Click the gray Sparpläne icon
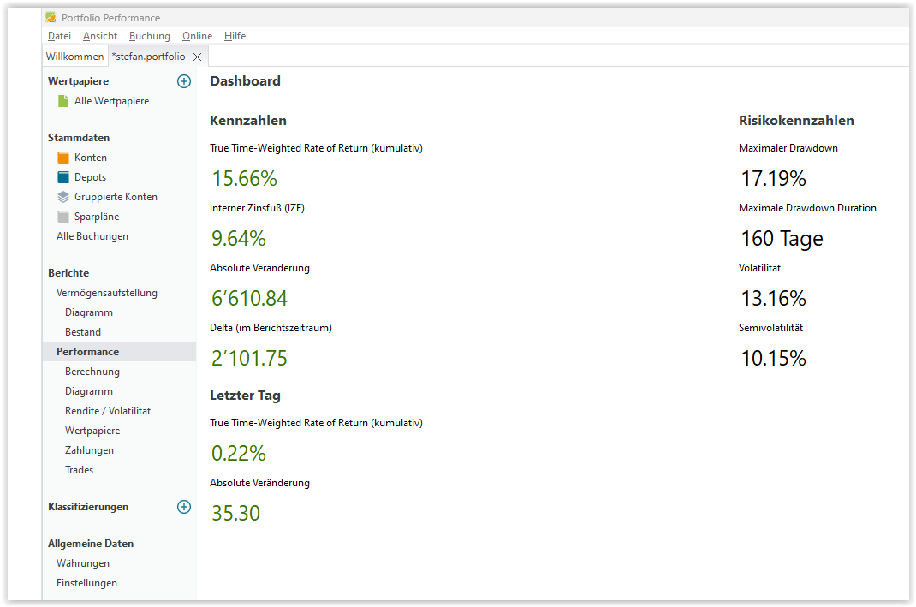The image size is (916, 607). click(63, 217)
